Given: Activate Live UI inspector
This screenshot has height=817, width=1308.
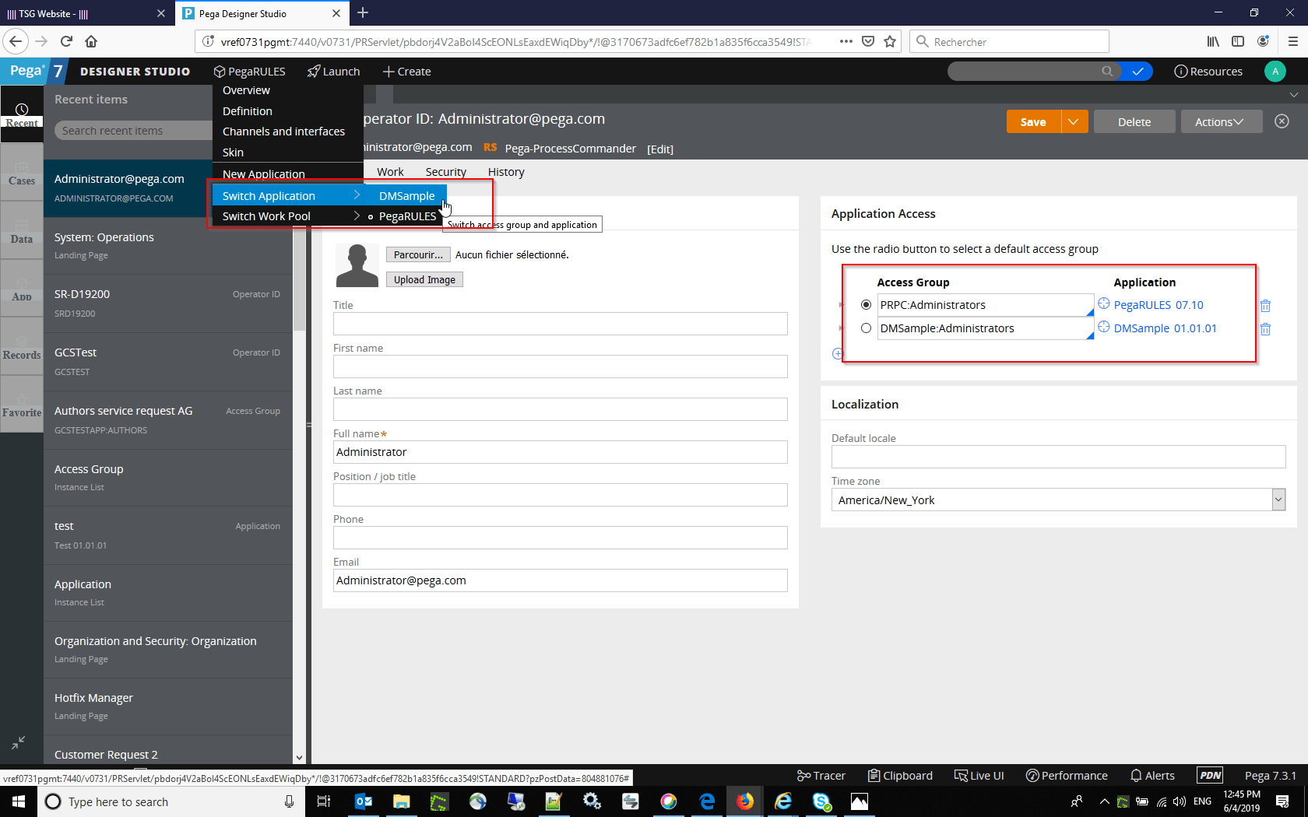Looking at the screenshot, I should (979, 776).
